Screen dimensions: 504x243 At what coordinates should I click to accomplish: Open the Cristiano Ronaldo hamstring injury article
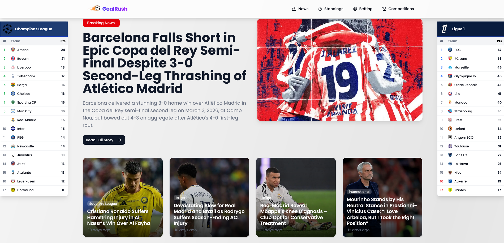click(123, 197)
